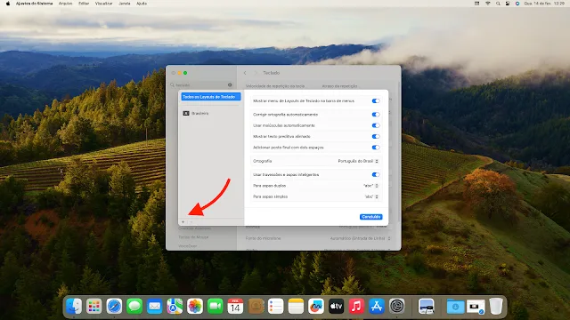Open Maps app in the Dock
This screenshot has width=570, height=320.
click(175, 307)
